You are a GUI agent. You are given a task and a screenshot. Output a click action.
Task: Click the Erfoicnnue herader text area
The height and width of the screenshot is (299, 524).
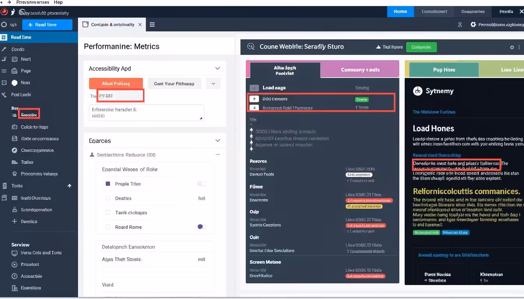coord(147,113)
